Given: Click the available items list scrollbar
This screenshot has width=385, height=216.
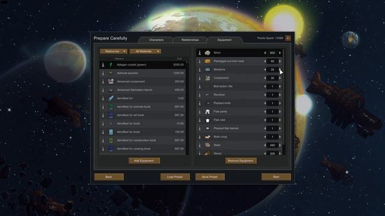Looking at the screenshot, I should point(187,108).
